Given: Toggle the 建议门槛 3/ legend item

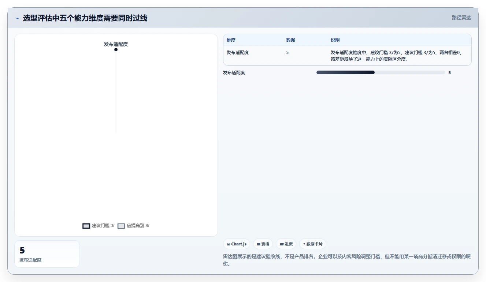Looking at the screenshot, I should click(98, 226).
